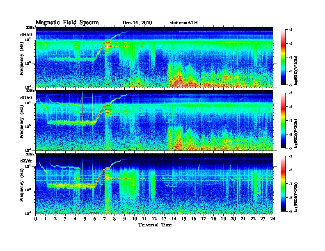This screenshot has width=325, height=251.
Task: Click hour '12' on Universal Time axis
Action: 154,219
